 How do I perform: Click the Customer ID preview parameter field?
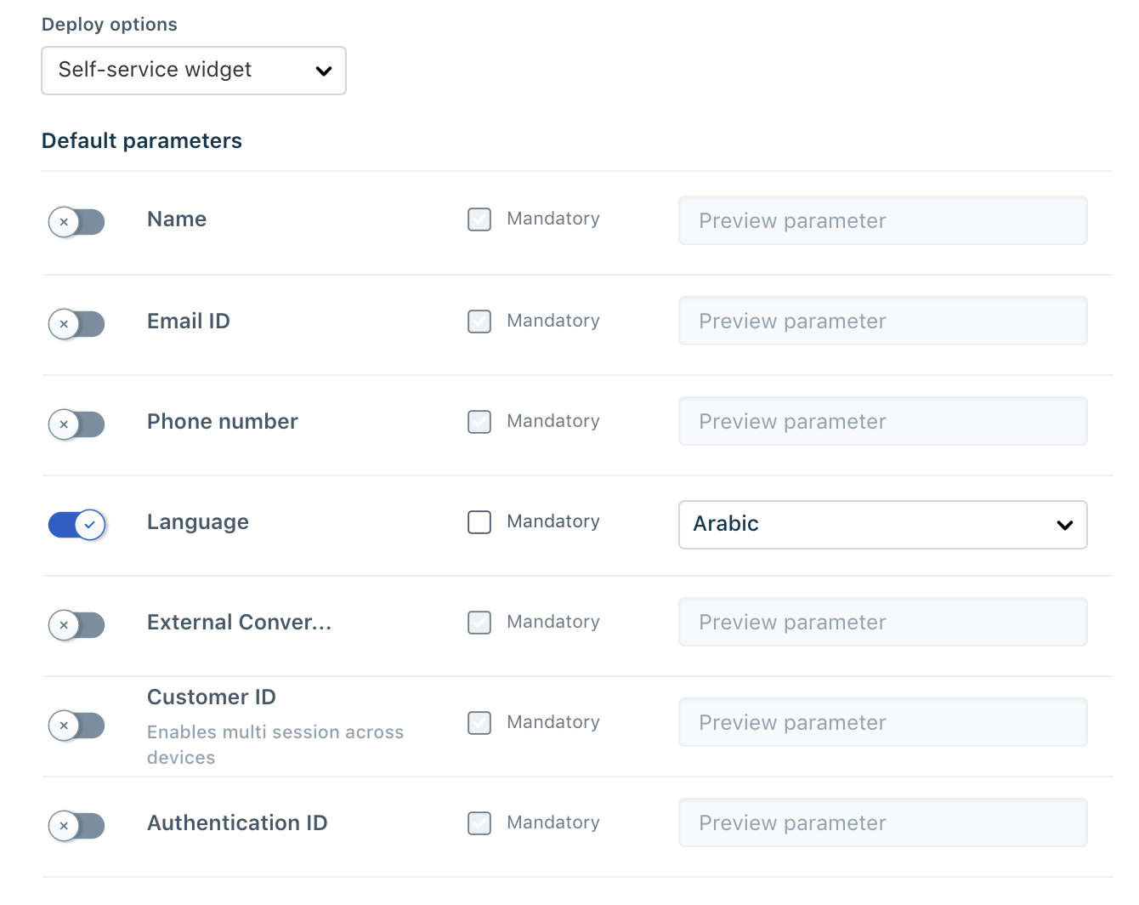pos(882,723)
